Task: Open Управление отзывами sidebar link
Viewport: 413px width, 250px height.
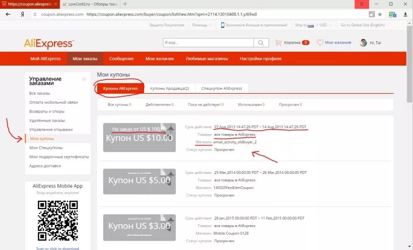Action: coord(50,129)
